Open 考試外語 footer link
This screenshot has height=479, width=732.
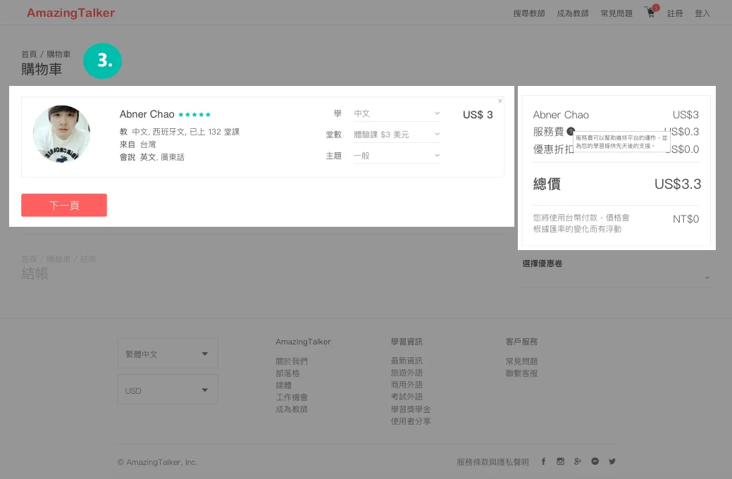pyautogui.click(x=407, y=397)
